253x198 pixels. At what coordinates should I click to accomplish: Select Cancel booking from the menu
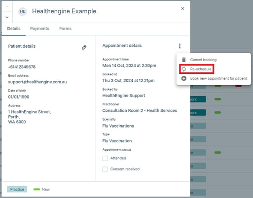(203, 60)
